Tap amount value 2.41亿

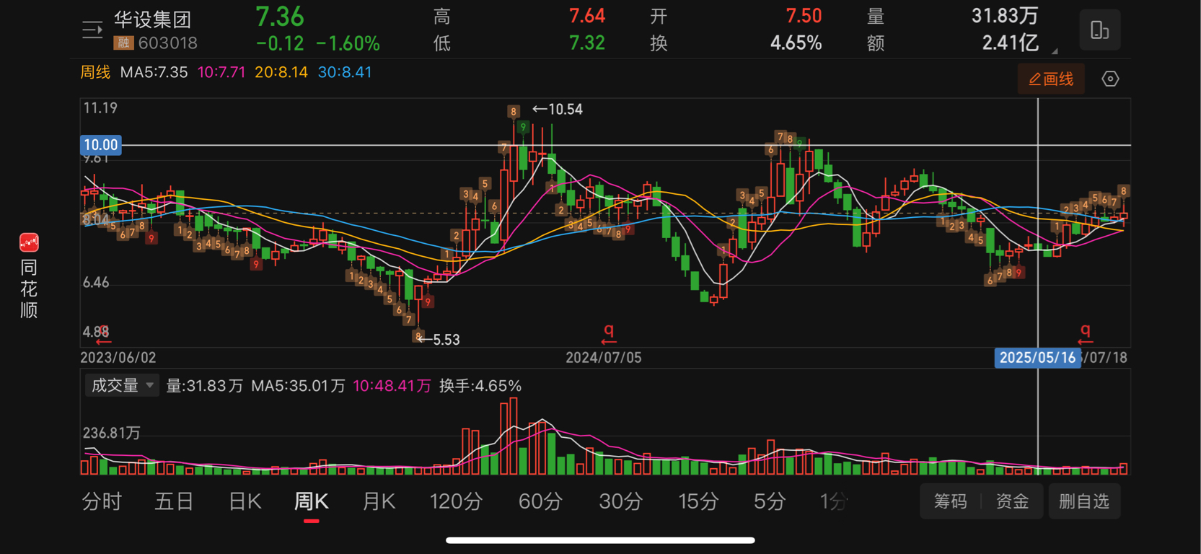coord(1010,43)
